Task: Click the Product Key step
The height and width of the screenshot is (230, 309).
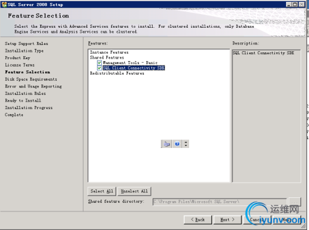Action: pos(17,58)
